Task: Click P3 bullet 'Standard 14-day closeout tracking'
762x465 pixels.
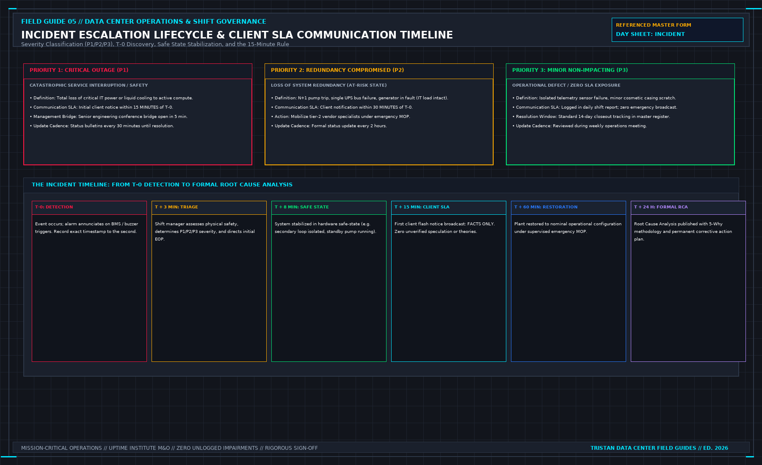Action: (591, 117)
